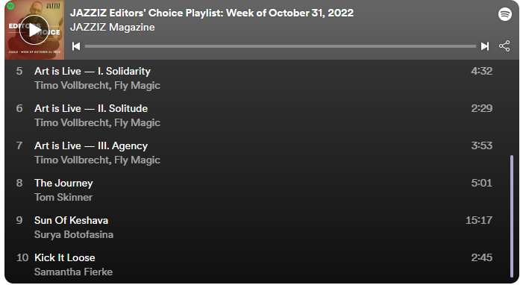This screenshot has height=285, width=523.
Task: Play Kick It Loose track
Action: (255, 265)
